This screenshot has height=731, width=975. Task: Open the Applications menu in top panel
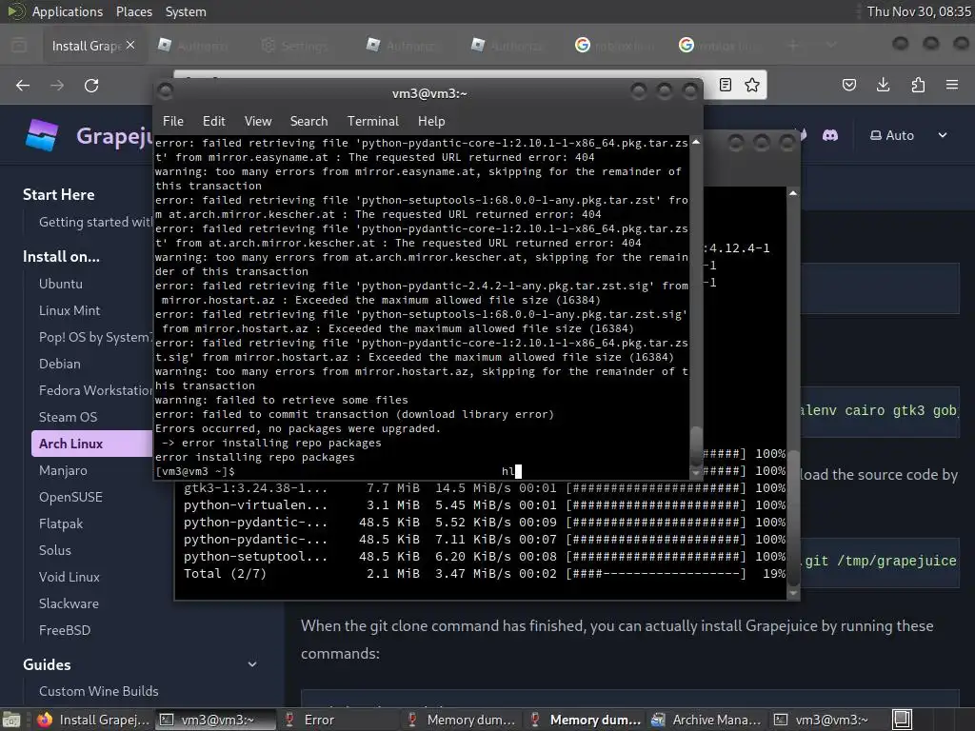[x=68, y=11]
